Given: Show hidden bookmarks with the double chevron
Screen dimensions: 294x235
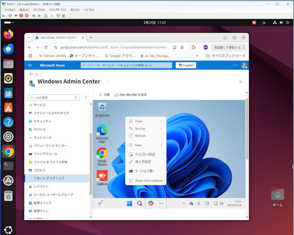Looking at the screenshot, I should pyautogui.click(x=197, y=56).
